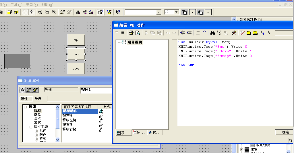The width and height of the screenshot is (294, 153).
Task: Open the 工具 menu
Action: pos(16,5)
